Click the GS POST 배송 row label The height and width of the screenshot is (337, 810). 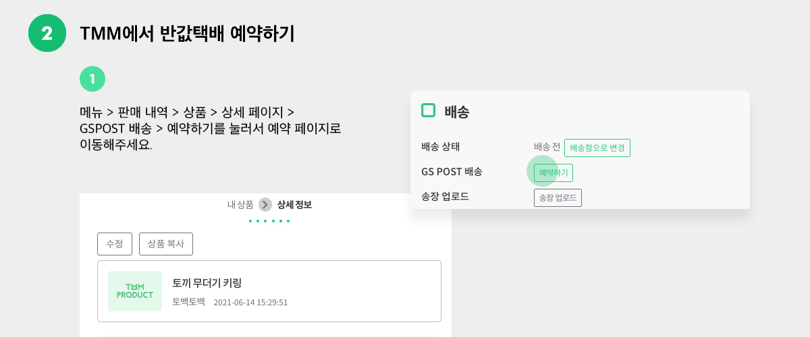click(452, 172)
